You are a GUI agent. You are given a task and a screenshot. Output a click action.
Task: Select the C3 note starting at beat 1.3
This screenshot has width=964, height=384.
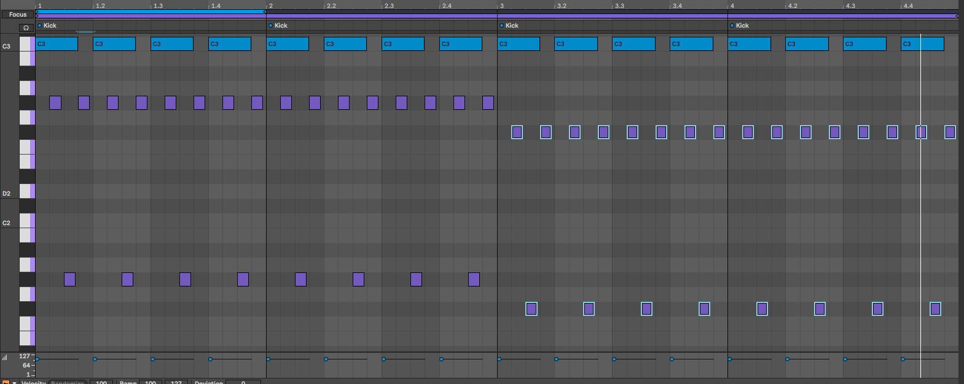pyautogui.click(x=172, y=44)
